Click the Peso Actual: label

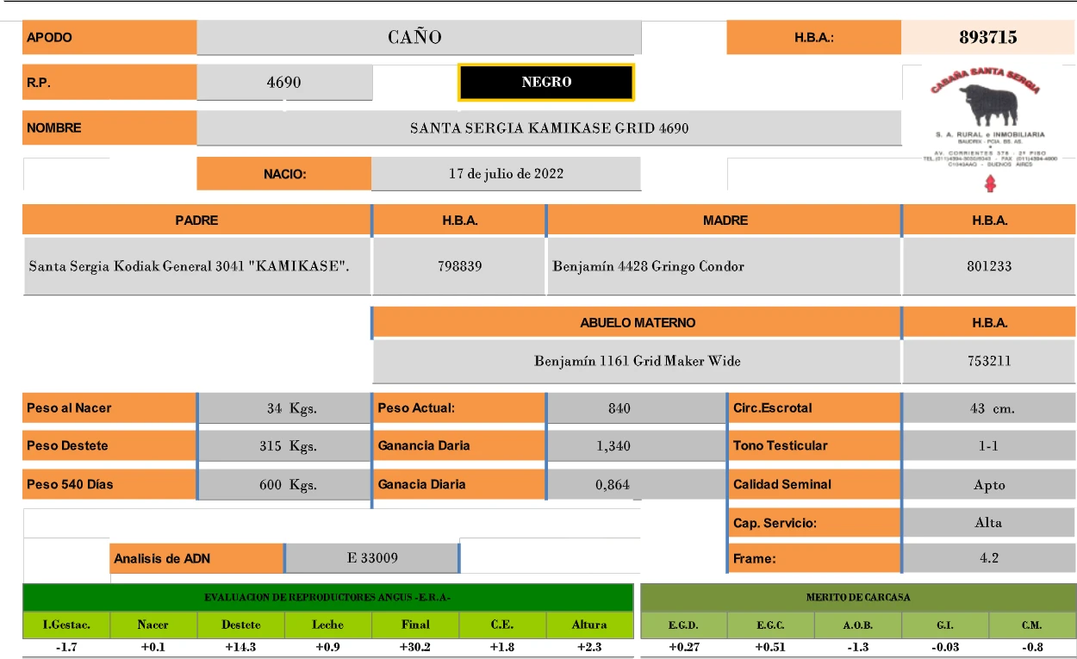pyautogui.click(x=459, y=408)
